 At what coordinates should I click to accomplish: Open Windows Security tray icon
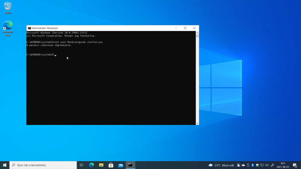point(257,165)
